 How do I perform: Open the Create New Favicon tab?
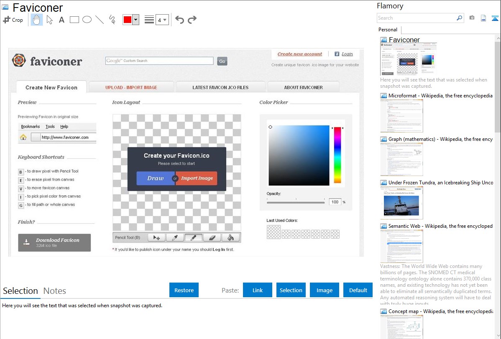click(51, 87)
